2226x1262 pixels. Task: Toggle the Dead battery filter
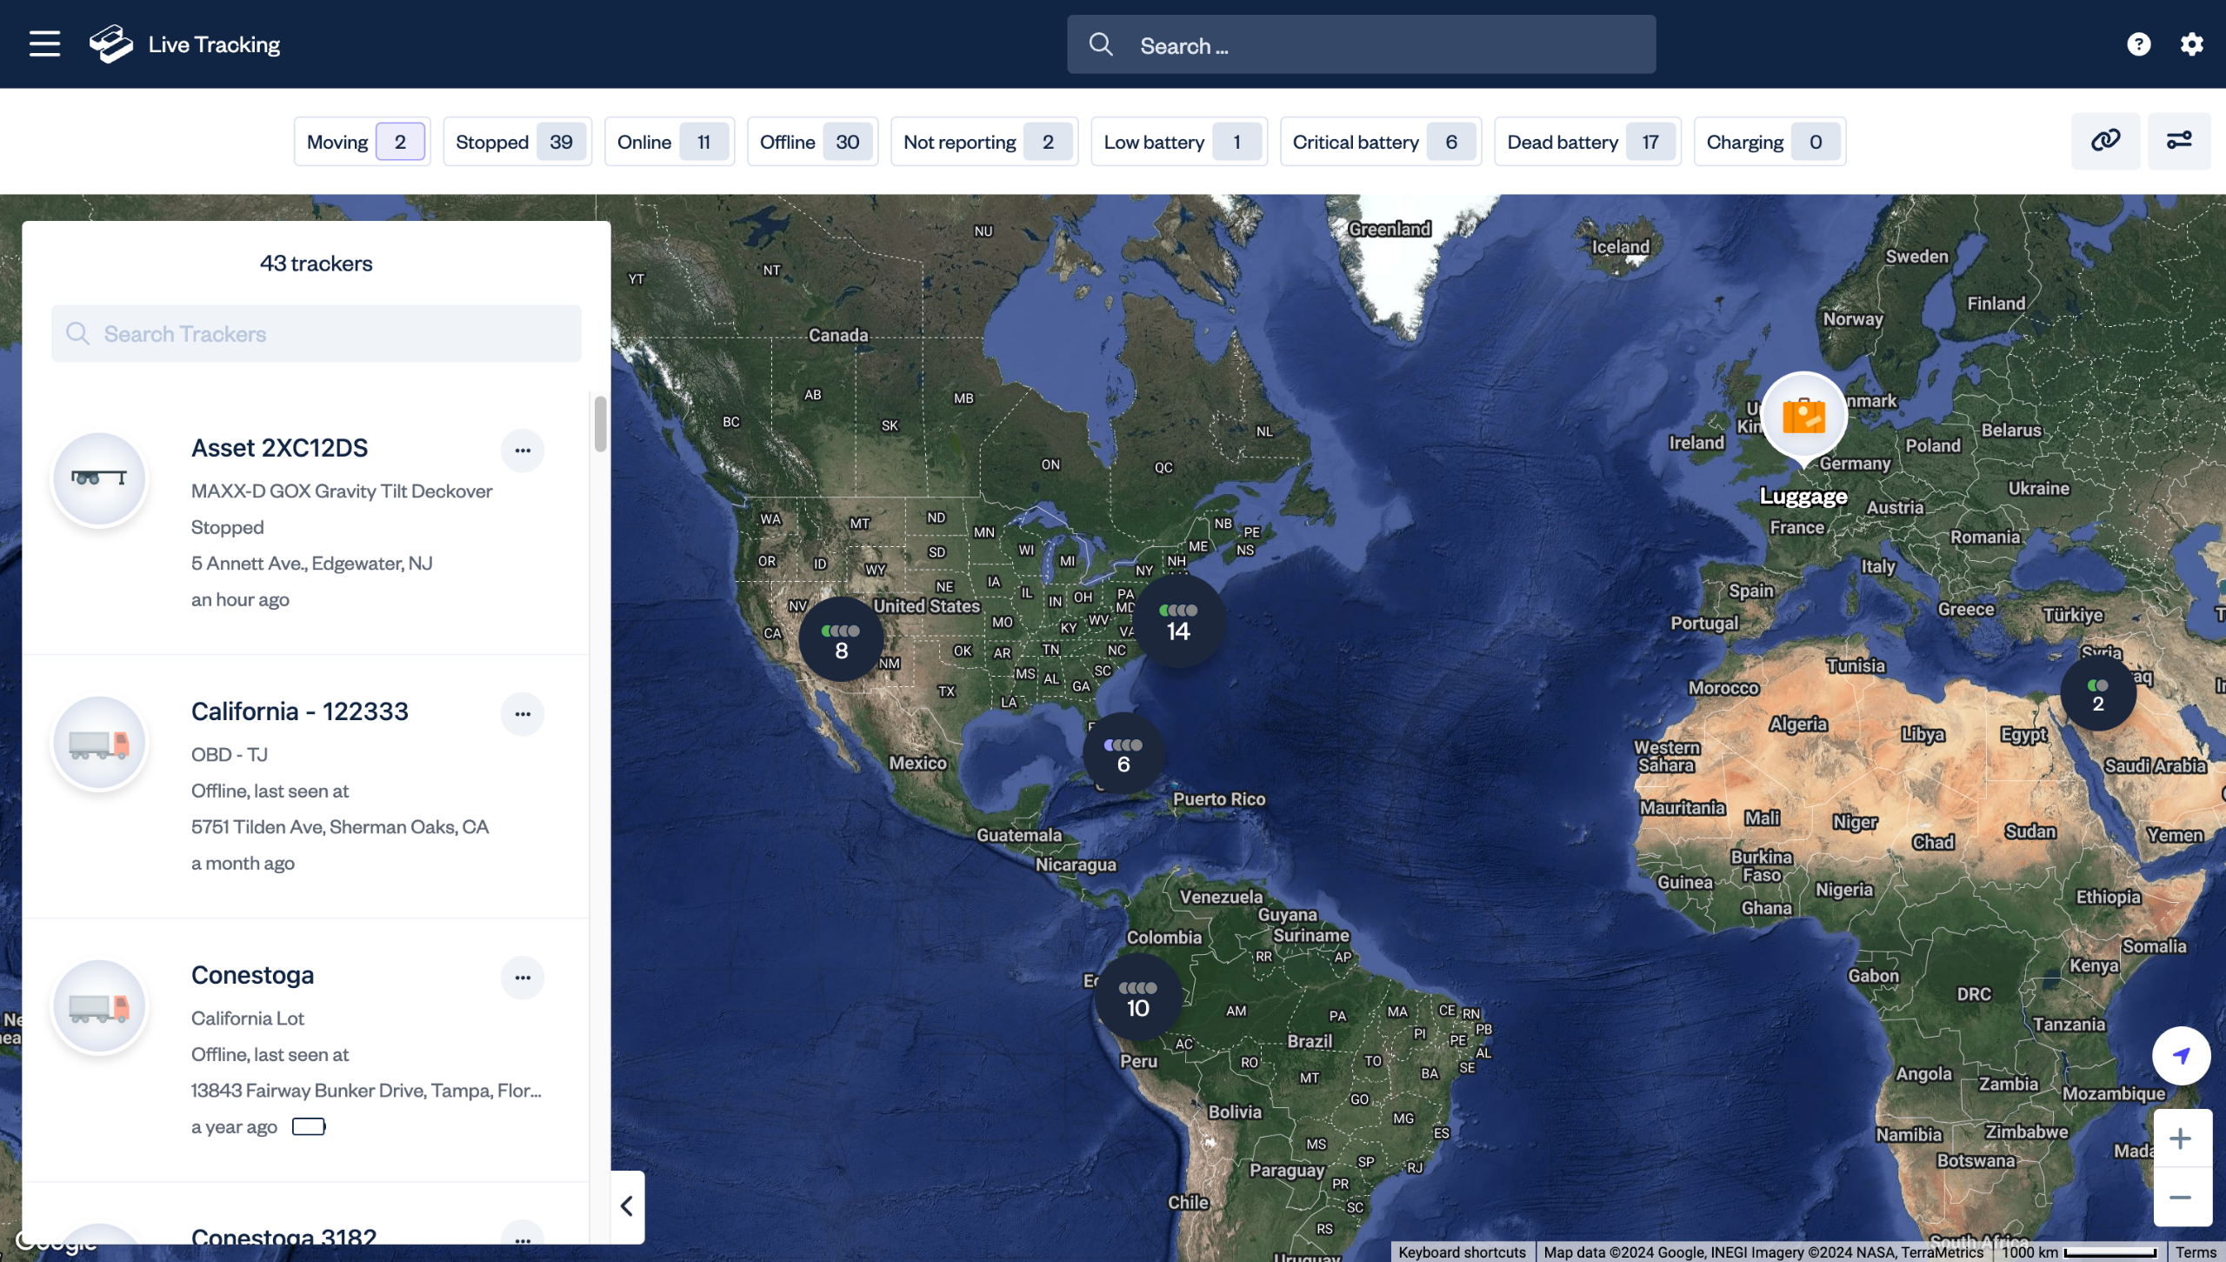(1587, 142)
